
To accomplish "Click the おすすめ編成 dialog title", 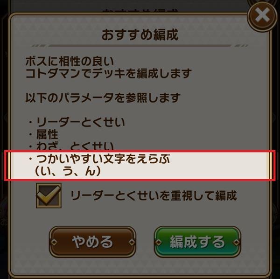I will [x=140, y=35].
